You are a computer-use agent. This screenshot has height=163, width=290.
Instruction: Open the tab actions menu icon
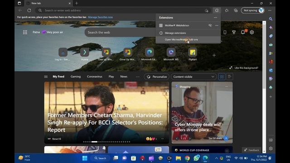pos(19,3)
